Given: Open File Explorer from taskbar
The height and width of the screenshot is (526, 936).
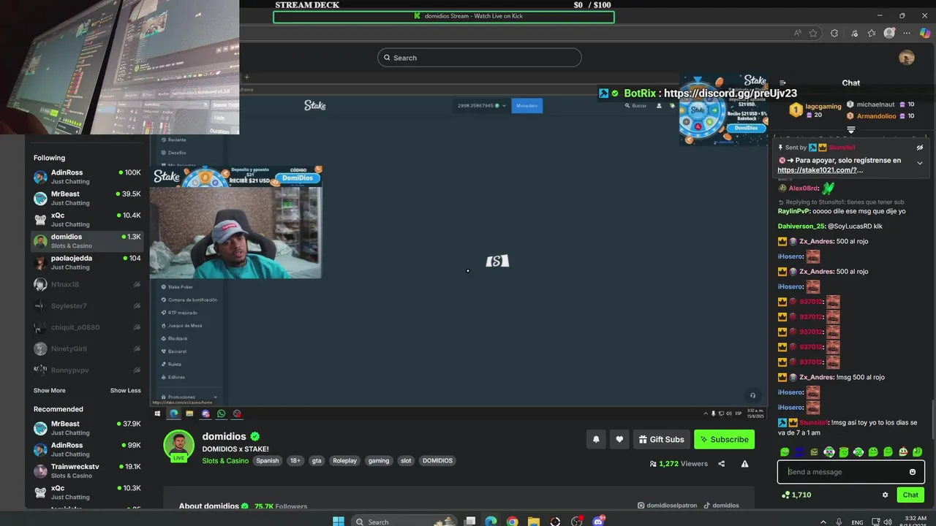Looking at the screenshot, I should pos(534,521).
